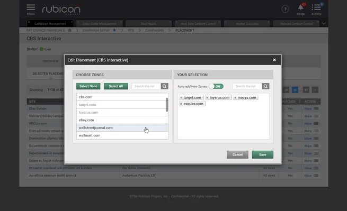Screen dimensions: 347x211
Task: Open the hamburger Menu icon
Action: (x=31, y=7)
